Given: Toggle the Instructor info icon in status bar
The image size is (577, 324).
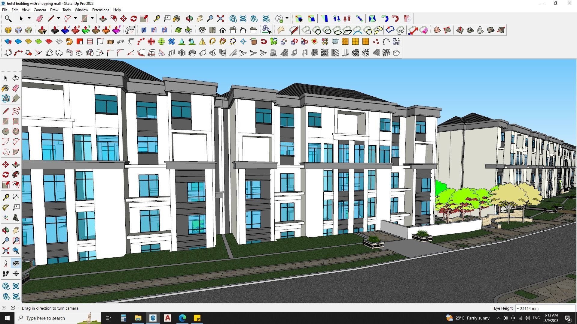Looking at the screenshot, I should point(13,308).
